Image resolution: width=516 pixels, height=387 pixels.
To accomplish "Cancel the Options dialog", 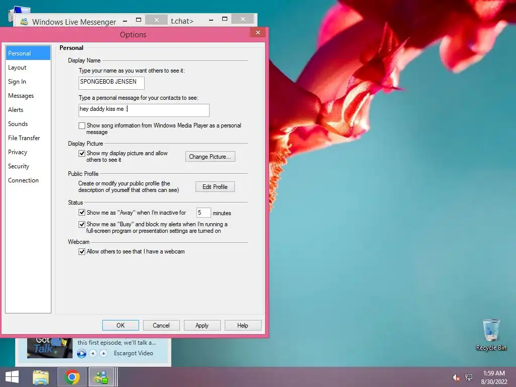I will coord(161,326).
